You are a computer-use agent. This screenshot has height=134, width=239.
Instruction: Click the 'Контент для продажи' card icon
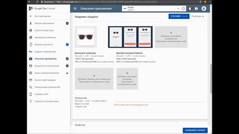[31, 80]
